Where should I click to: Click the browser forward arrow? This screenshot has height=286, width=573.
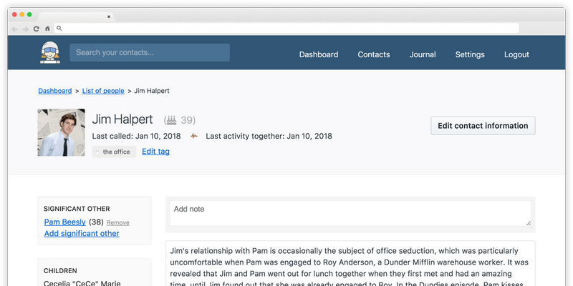pos(25,29)
